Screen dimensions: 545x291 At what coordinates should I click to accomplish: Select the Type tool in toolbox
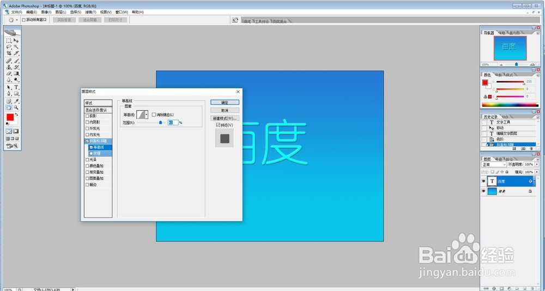(16, 87)
